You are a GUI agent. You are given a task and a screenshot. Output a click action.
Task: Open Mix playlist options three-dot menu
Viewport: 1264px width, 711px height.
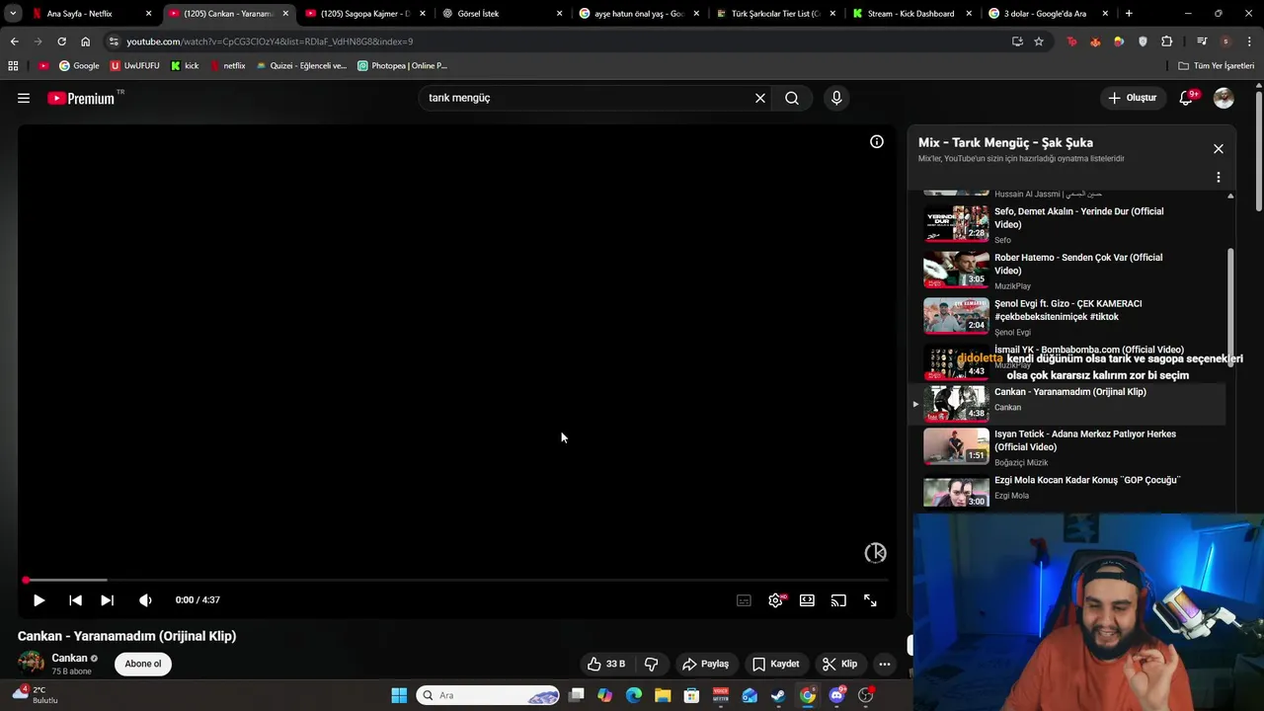[1219, 178]
